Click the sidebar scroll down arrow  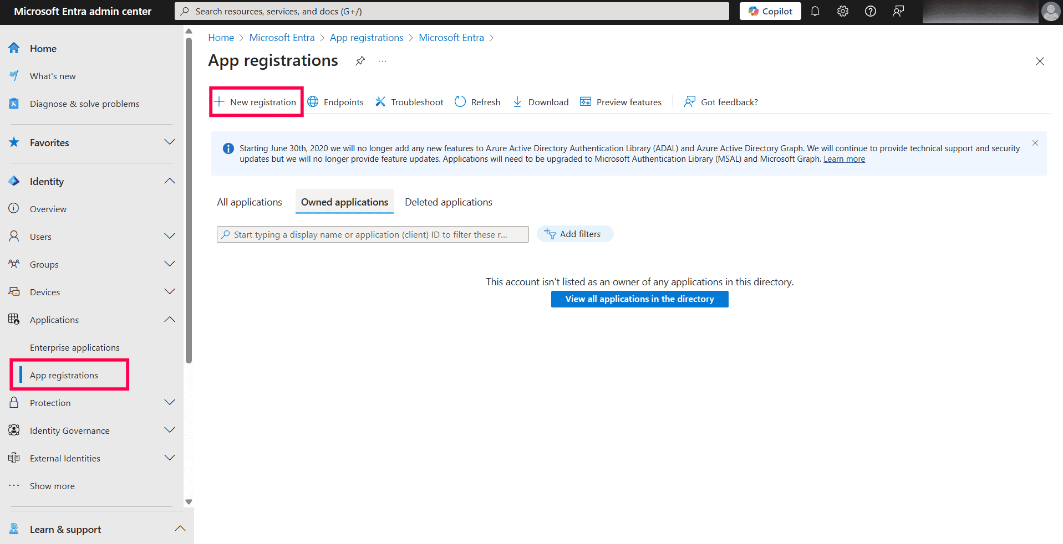(189, 502)
